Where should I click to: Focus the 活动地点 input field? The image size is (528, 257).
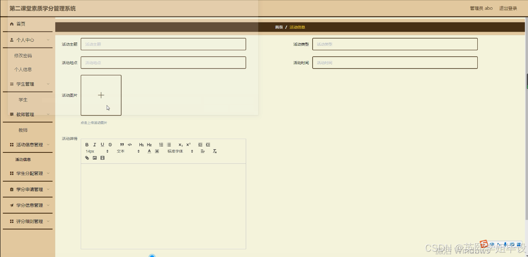click(x=163, y=62)
